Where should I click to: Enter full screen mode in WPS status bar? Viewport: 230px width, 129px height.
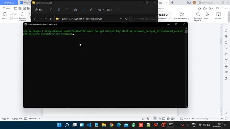pos(226,119)
